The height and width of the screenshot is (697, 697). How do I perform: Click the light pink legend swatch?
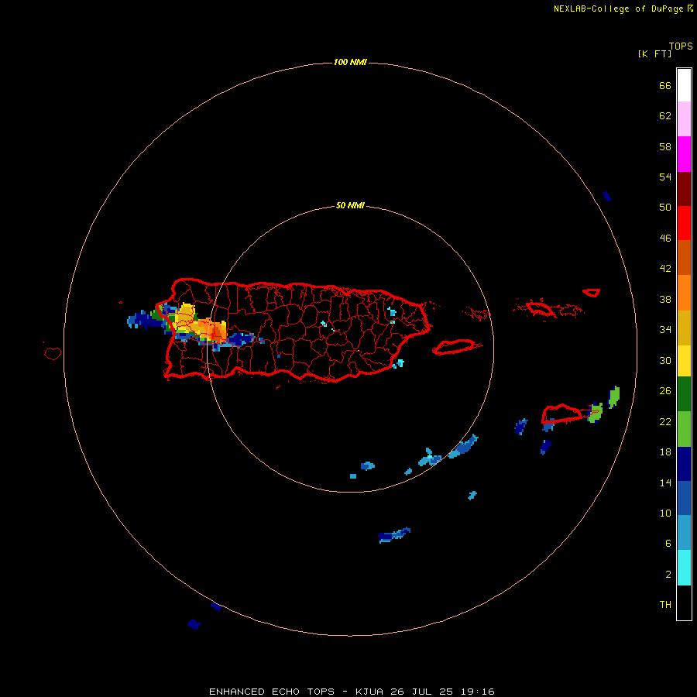coord(684,119)
